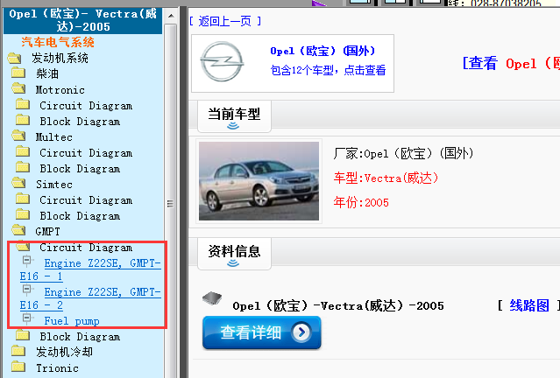Click the chip icon beside Opel Vectra 2005
560x378 pixels.
[x=212, y=298]
